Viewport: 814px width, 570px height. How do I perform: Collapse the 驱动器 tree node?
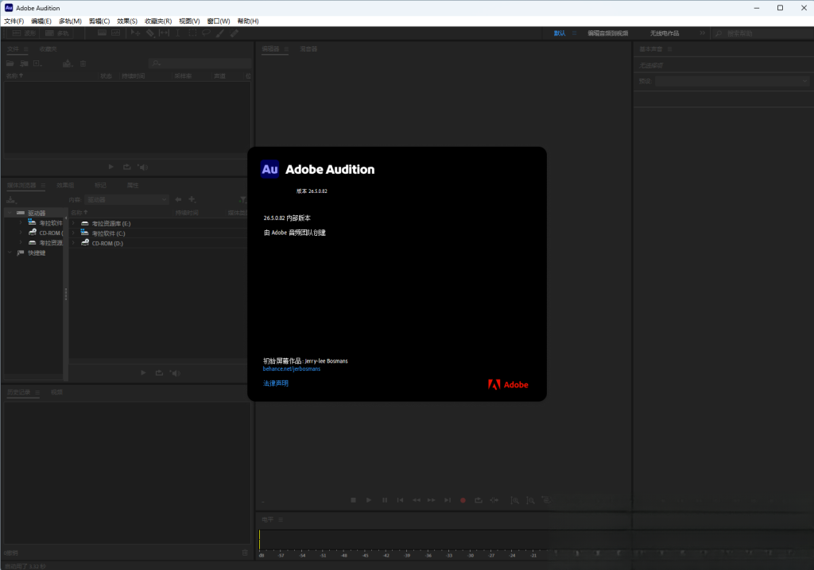pos(10,213)
